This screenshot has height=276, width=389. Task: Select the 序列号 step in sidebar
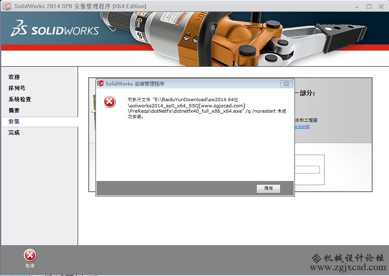coord(17,88)
